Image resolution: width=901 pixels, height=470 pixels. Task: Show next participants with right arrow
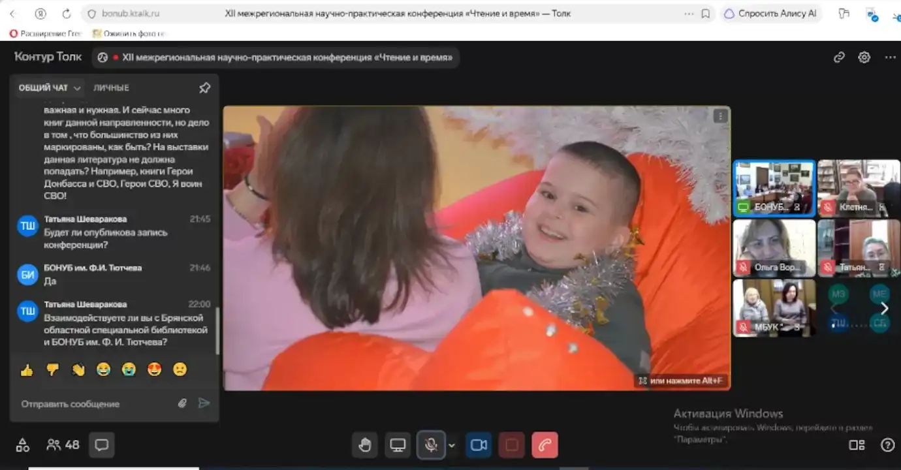tap(885, 308)
